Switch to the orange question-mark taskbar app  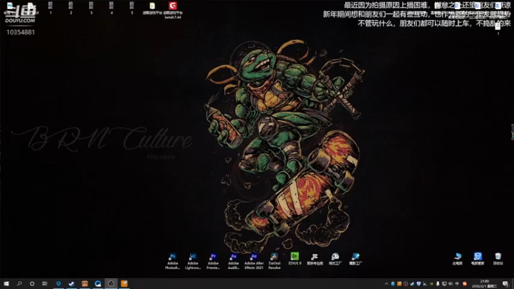(x=124, y=283)
